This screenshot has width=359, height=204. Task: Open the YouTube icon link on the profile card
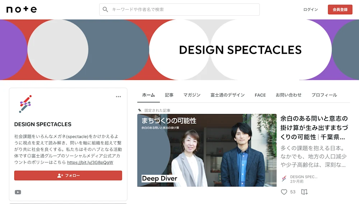click(18, 192)
